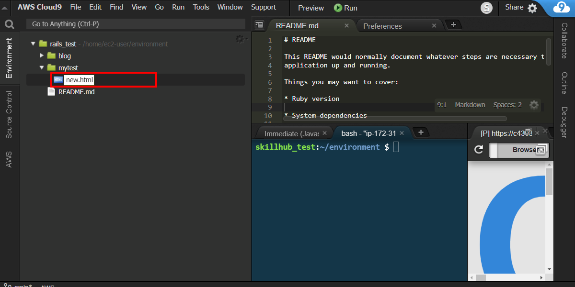Open the file tree settings gear

[240, 39]
